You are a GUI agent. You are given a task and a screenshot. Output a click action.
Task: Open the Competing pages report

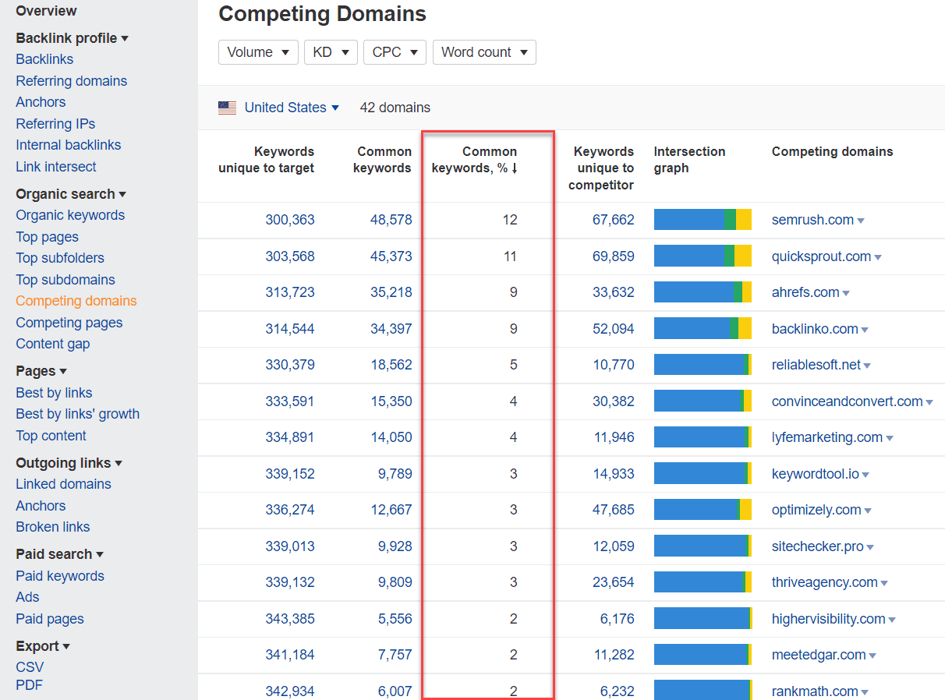[69, 322]
